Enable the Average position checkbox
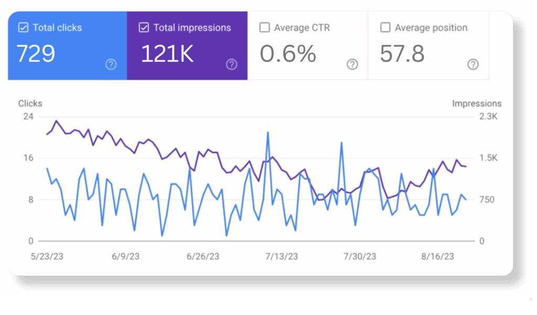This screenshot has width=537, height=315. [x=385, y=28]
